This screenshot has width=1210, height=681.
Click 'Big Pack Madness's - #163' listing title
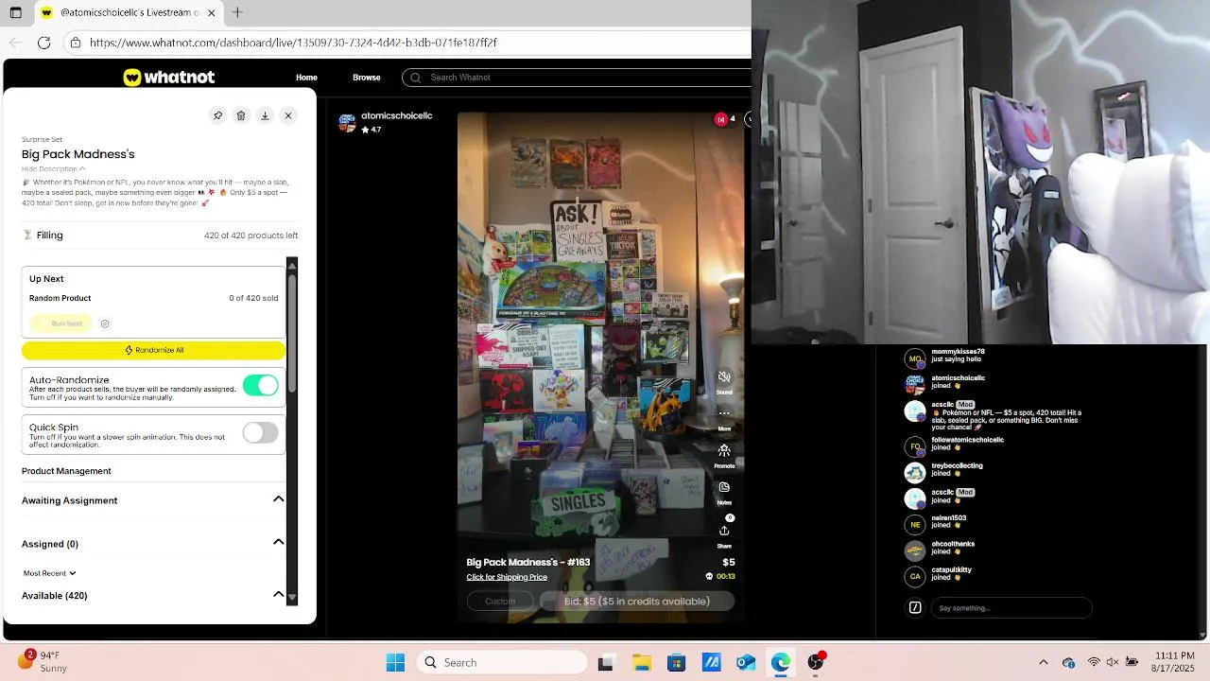[527, 562]
